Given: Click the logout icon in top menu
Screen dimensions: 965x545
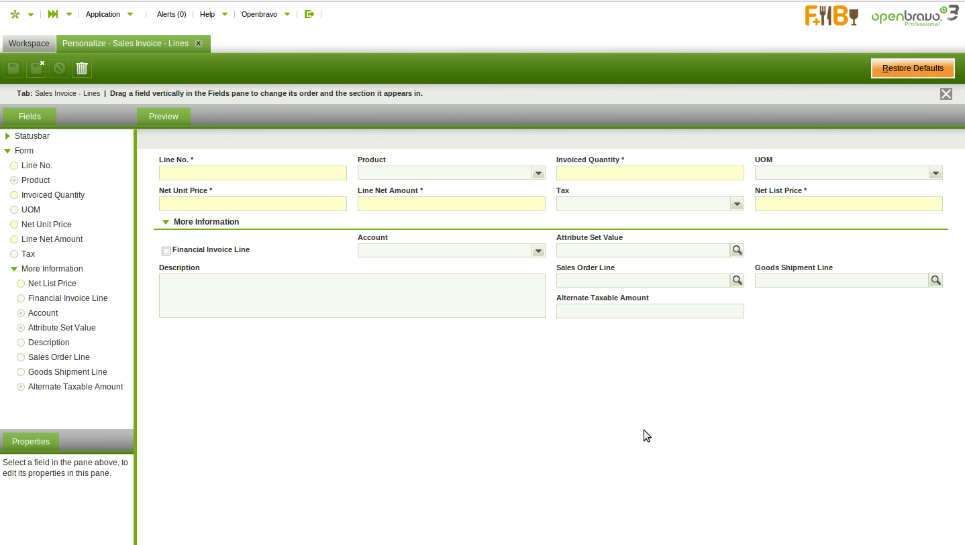Looking at the screenshot, I should 309,14.
